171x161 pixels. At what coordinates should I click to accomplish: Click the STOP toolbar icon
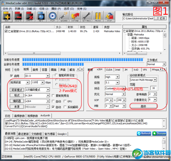tap(109, 17)
